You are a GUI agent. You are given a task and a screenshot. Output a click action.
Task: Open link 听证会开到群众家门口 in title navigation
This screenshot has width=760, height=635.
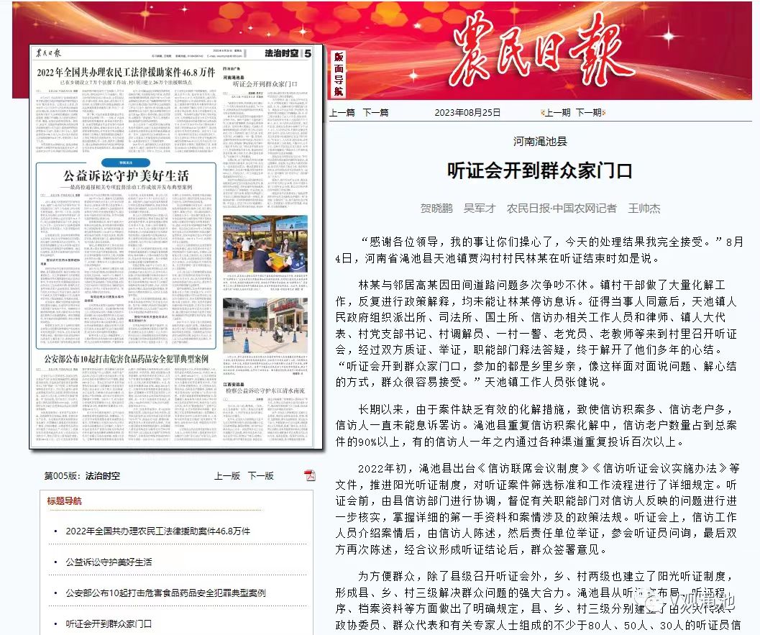[109, 623]
